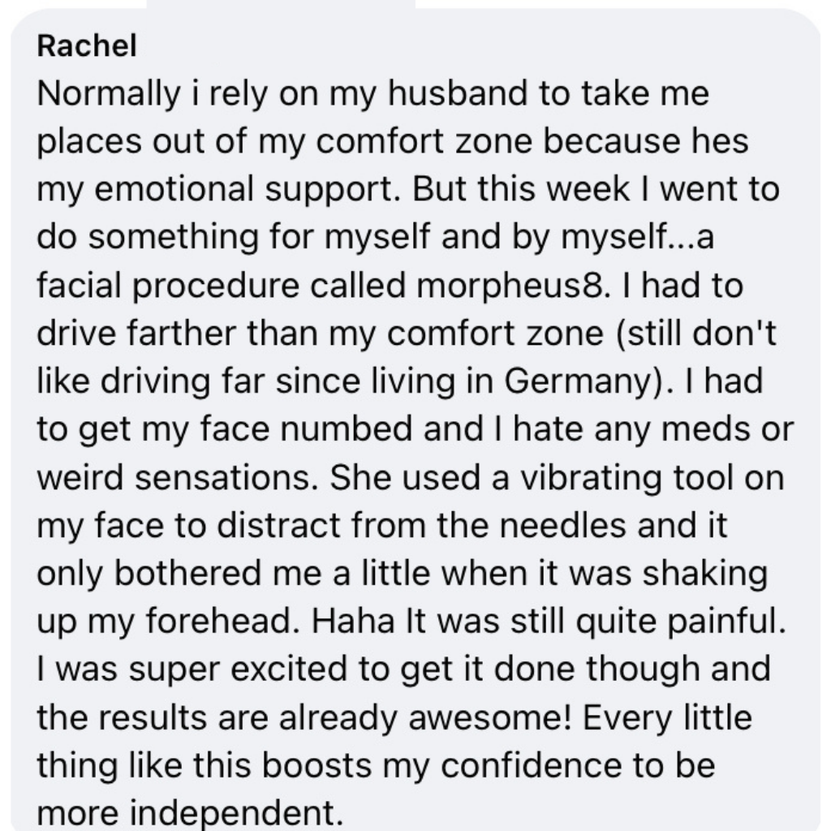Click the first line starting with "Normally"

coord(372,94)
